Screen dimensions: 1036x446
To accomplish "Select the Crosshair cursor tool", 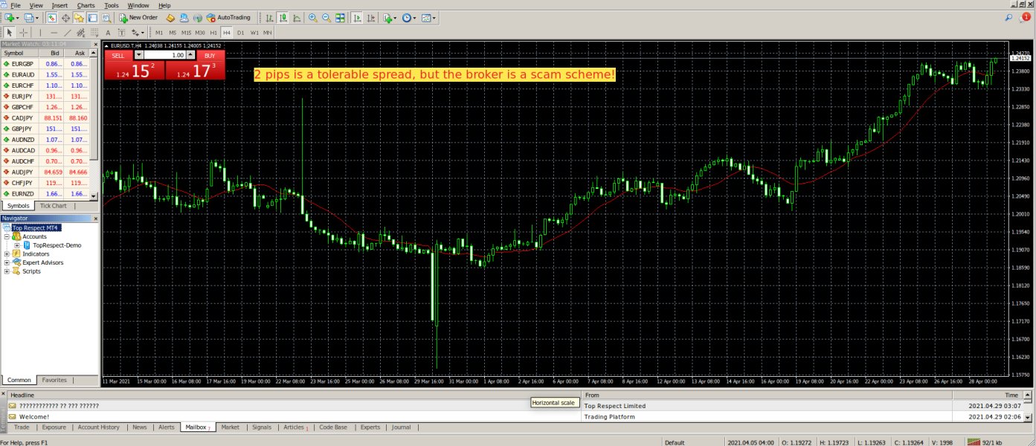I will [x=24, y=33].
